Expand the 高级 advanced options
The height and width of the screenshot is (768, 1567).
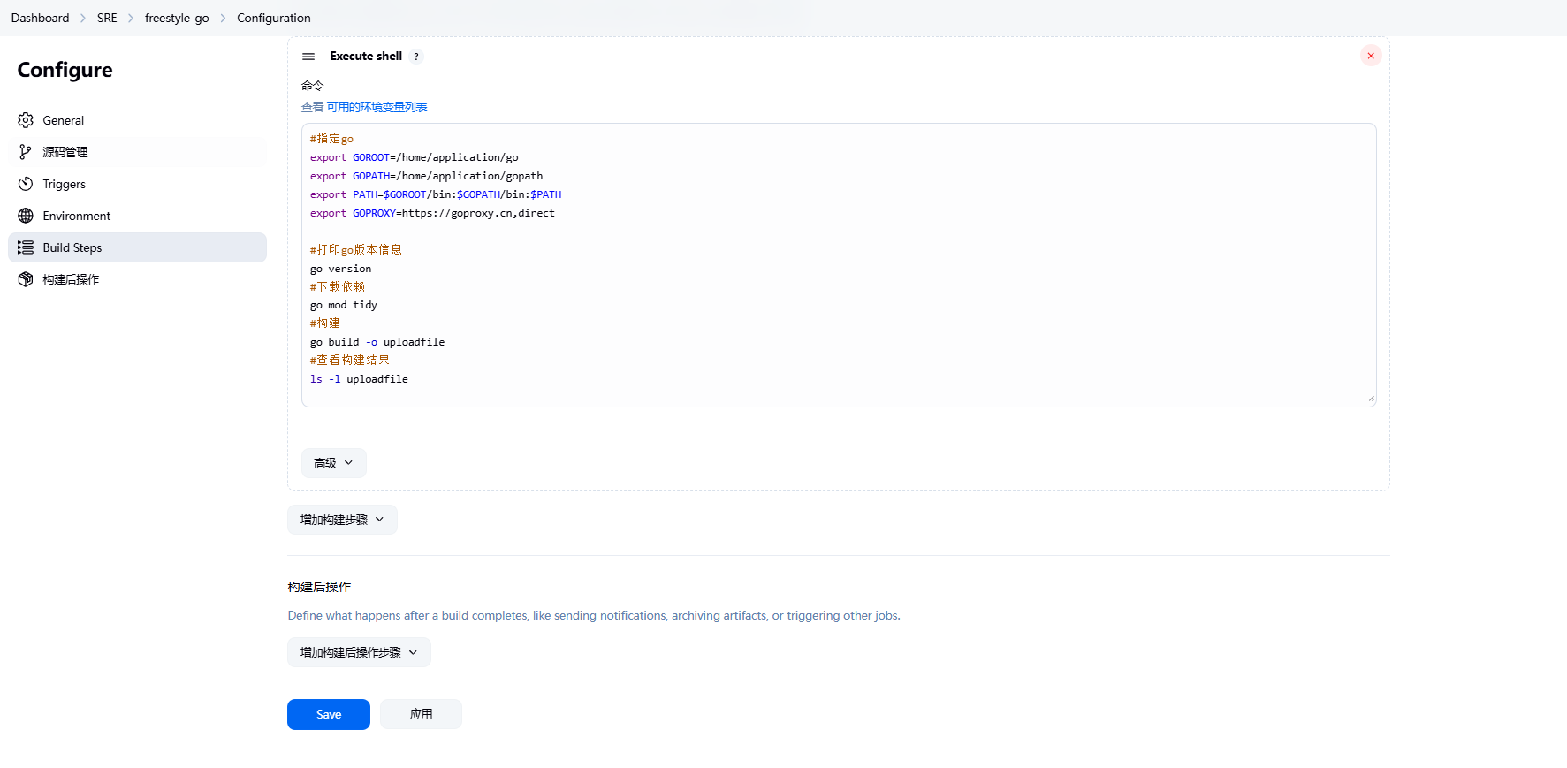pos(333,463)
